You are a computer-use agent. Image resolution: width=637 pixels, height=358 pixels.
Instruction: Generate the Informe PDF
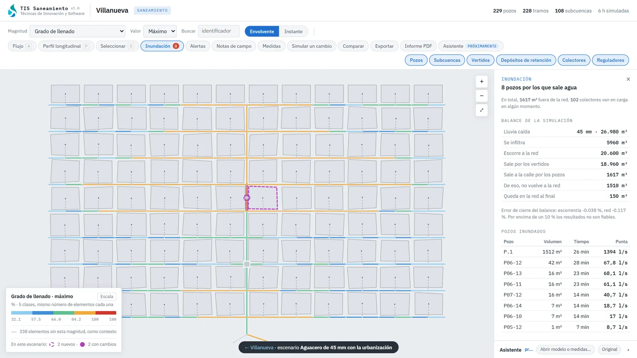click(418, 46)
